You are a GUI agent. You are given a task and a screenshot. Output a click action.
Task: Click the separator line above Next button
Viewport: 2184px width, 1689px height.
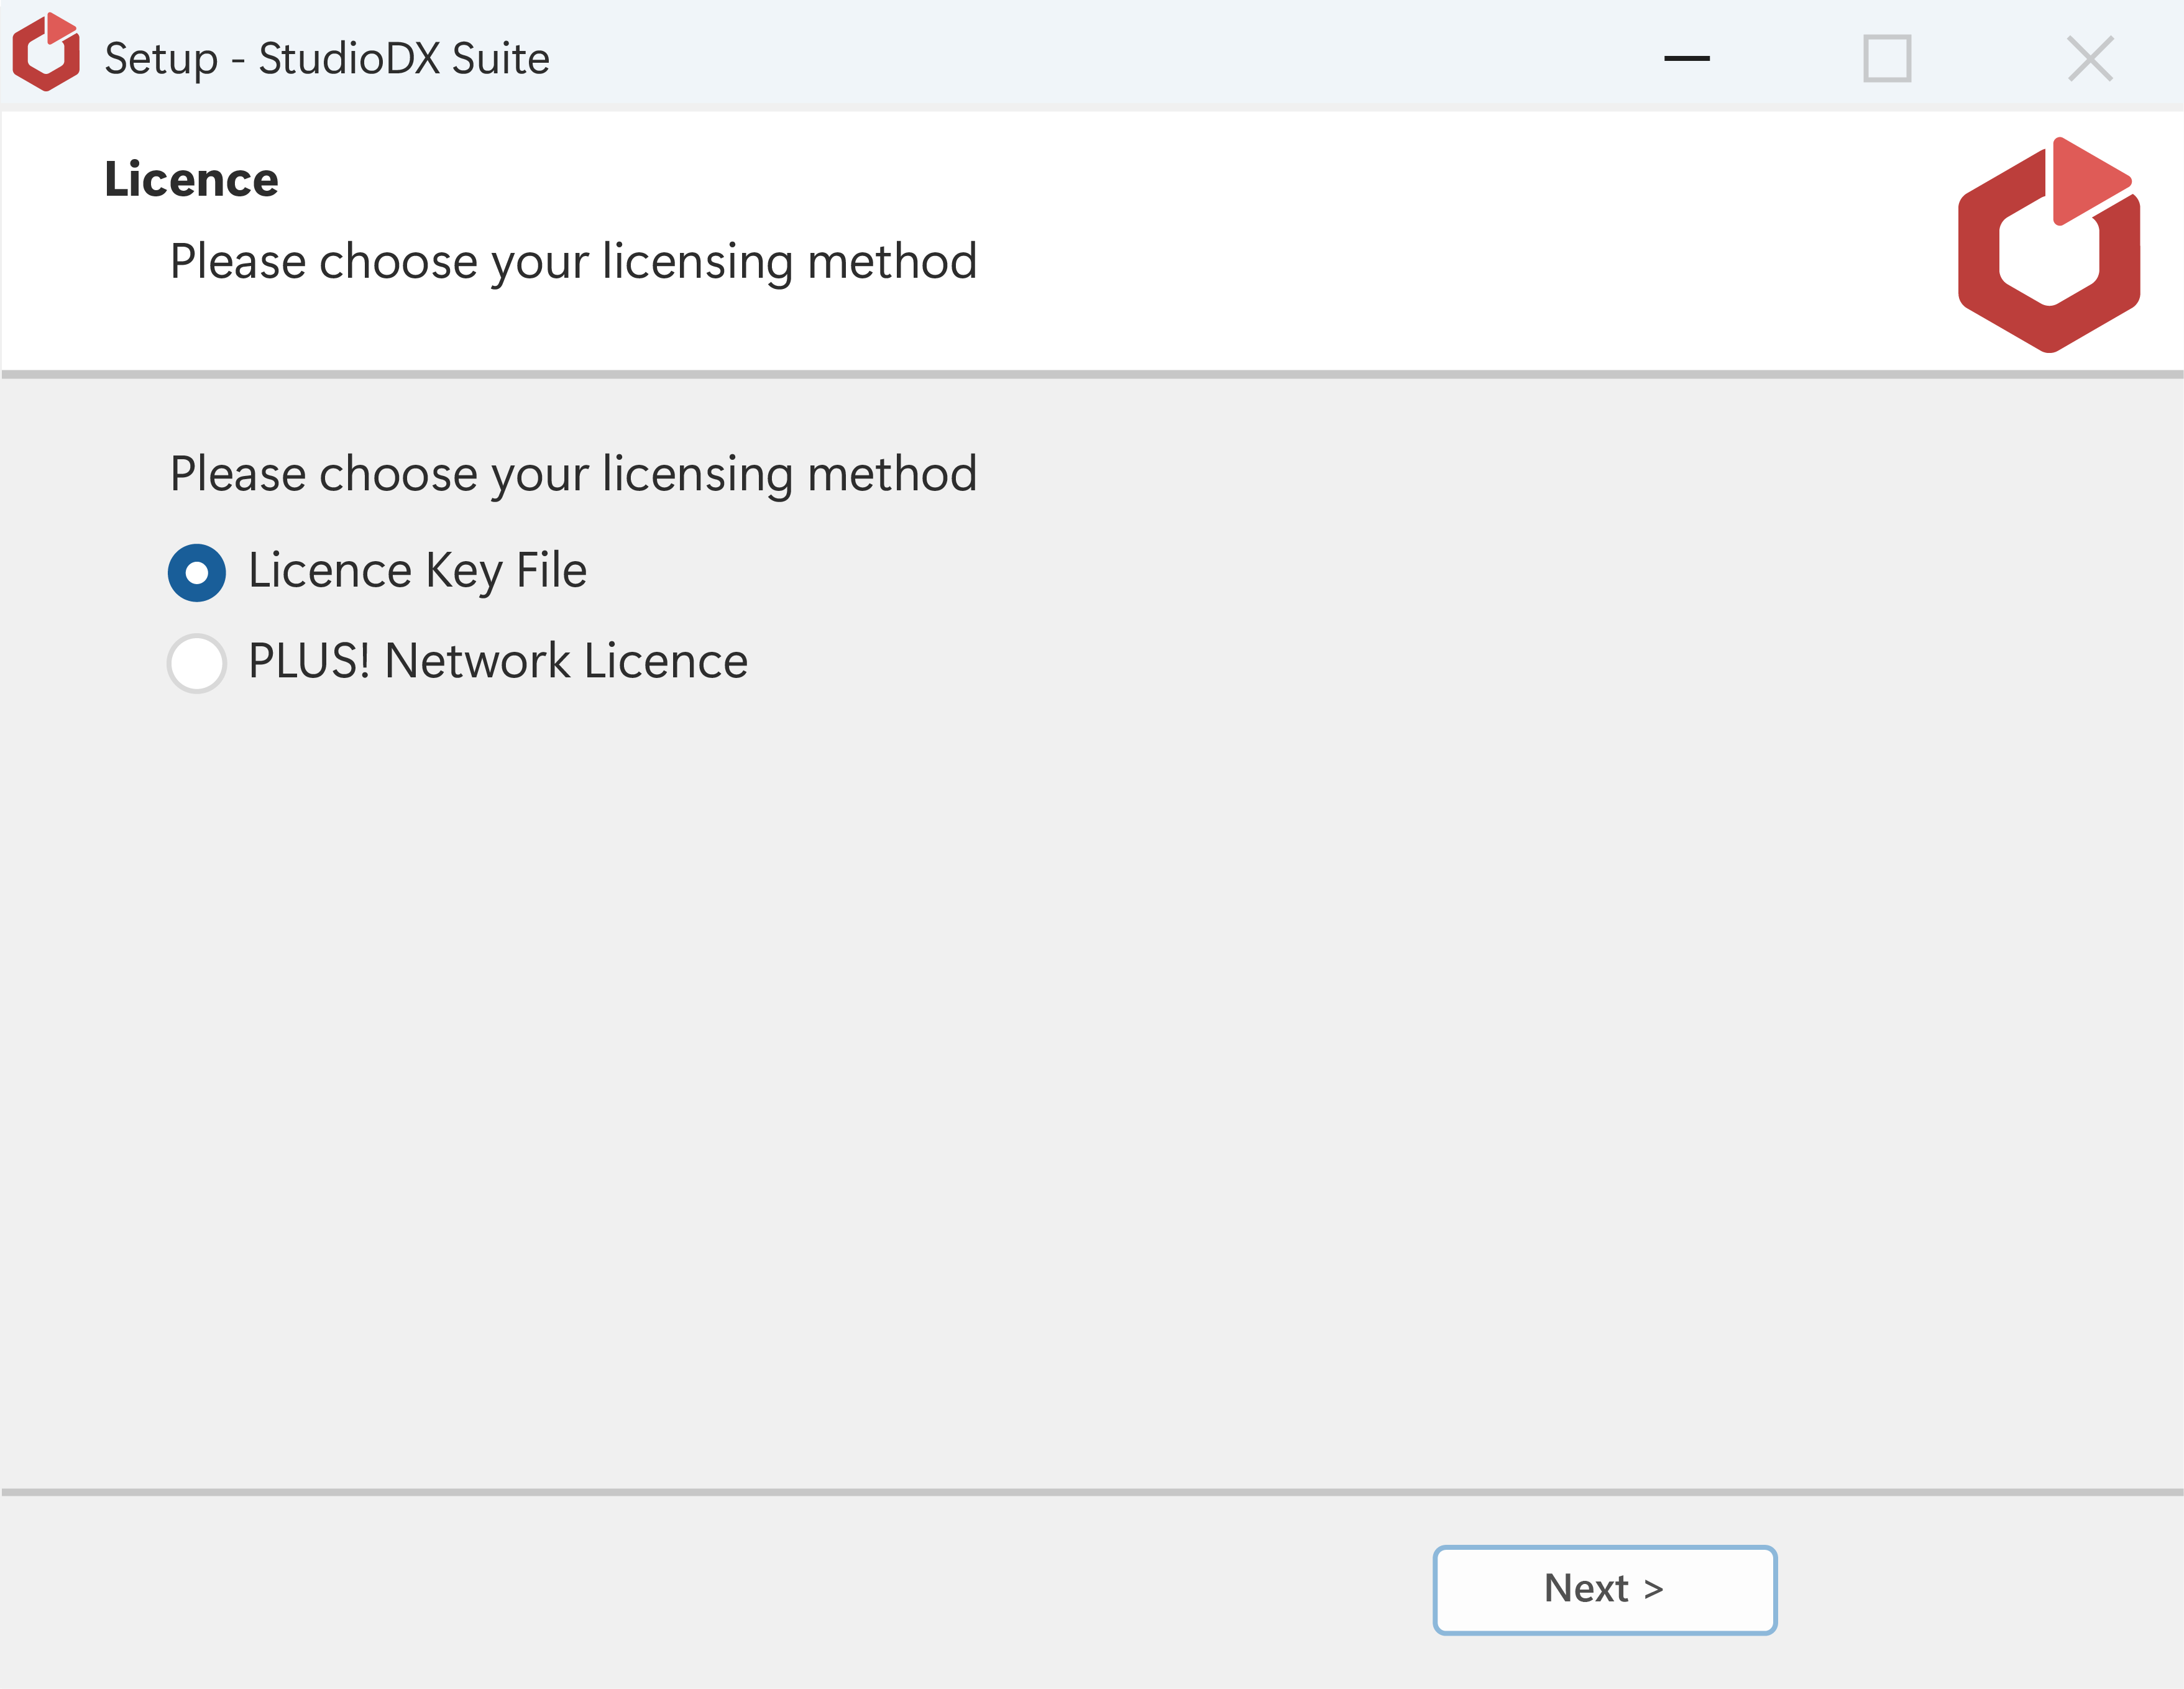coord(1092,1492)
